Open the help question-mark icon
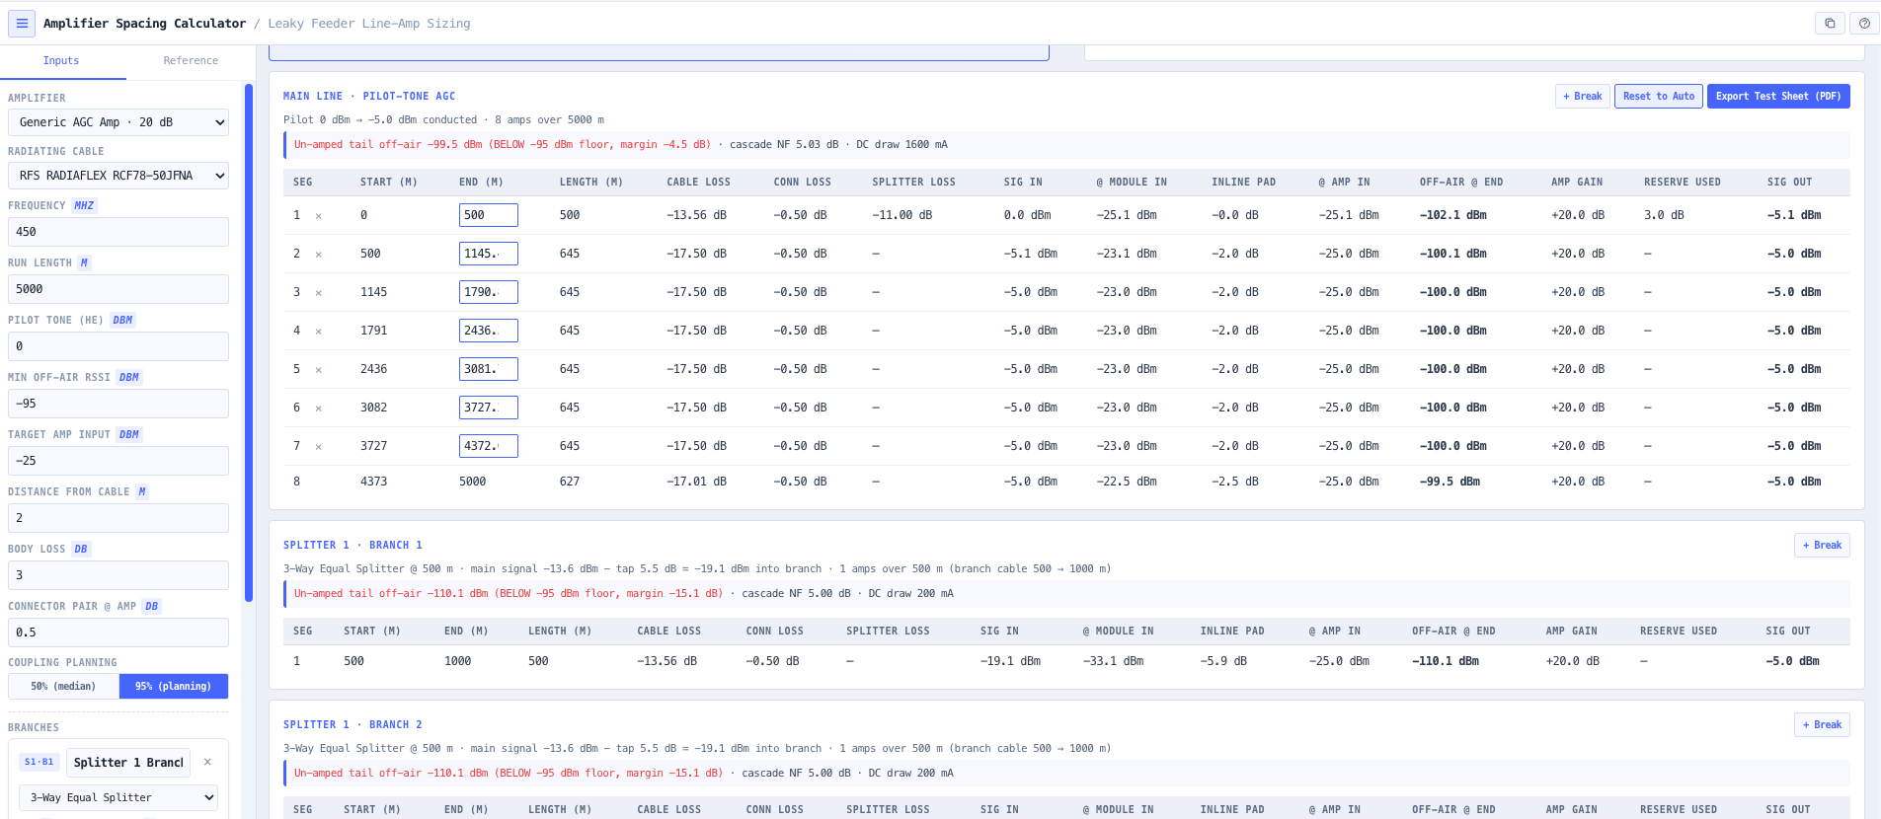The height and width of the screenshot is (819, 1881). 1864,23
